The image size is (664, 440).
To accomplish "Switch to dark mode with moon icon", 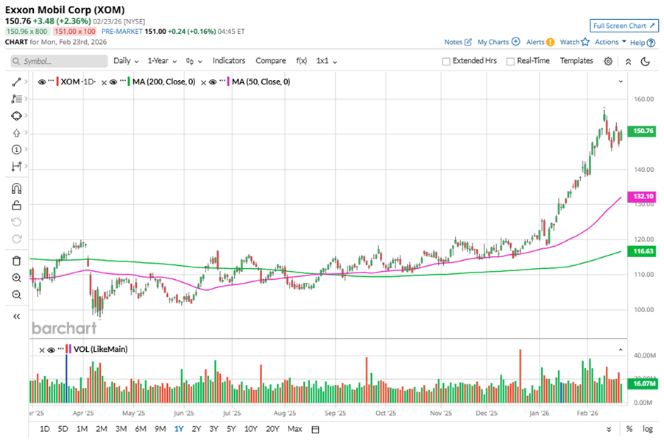I will [x=646, y=62].
